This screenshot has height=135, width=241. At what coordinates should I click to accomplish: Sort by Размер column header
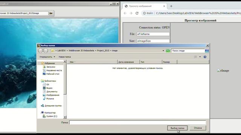[169, 62]
